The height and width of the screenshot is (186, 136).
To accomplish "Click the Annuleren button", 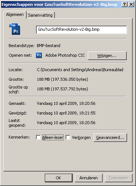I will coord(89,178).
